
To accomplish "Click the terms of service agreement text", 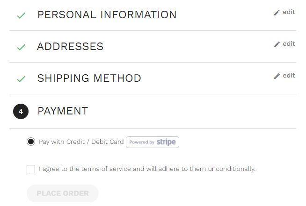I will pyautogui.click(x=147, y=169).
